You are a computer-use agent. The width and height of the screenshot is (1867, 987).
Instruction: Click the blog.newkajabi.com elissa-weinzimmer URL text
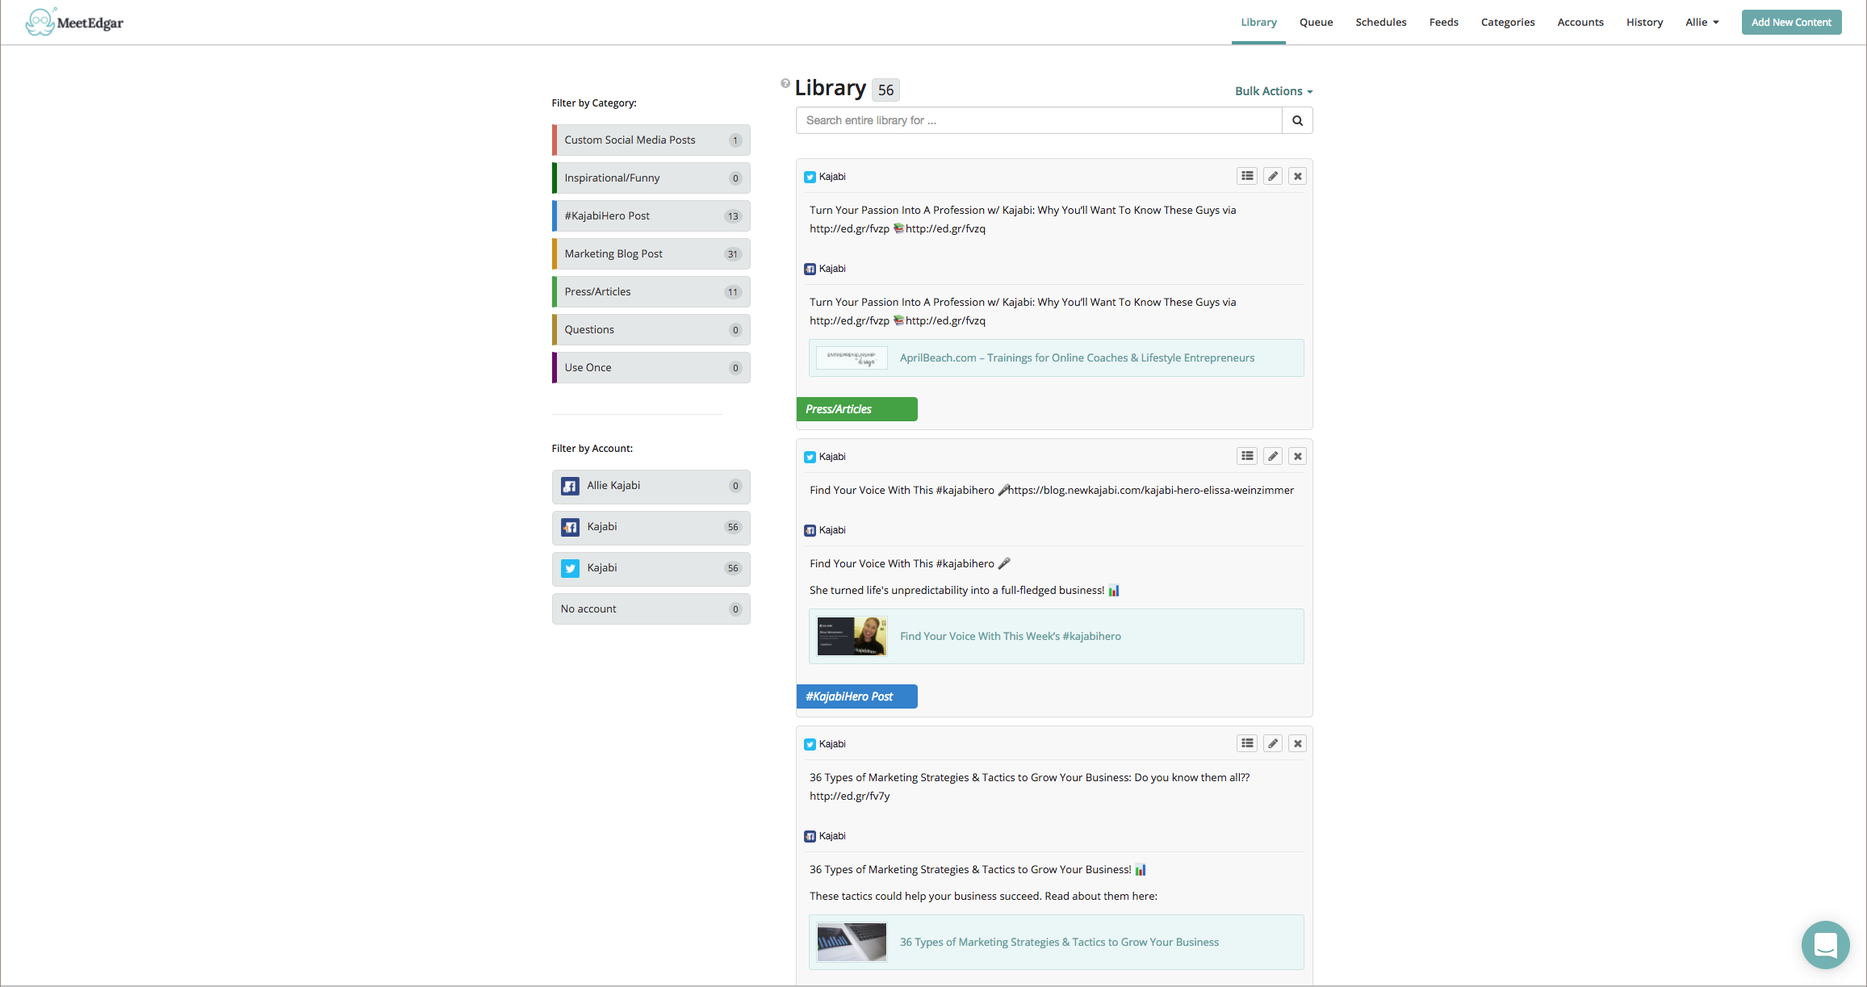point(1151,490)
